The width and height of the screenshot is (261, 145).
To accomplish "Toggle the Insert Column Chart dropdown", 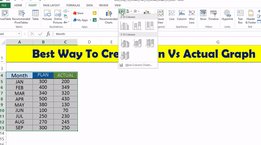I will tap(122, 12).
